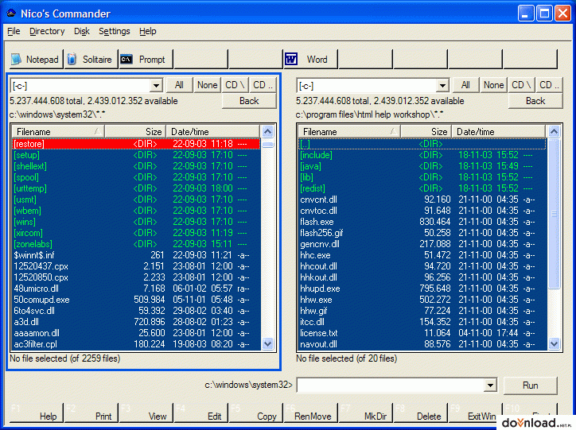The image size is (576, 430).
Task: Select All files in right panel
Action: [x=465, y=85]
